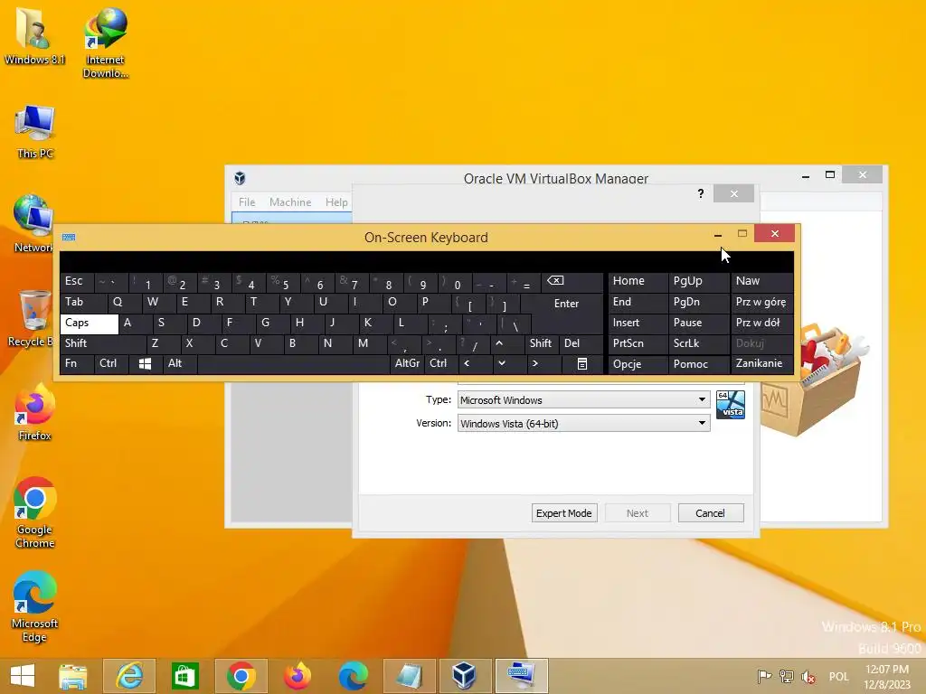Viewport: 926px width, 694px height.
Task: Toggle the left Shift key
Action: click(103, 343)
